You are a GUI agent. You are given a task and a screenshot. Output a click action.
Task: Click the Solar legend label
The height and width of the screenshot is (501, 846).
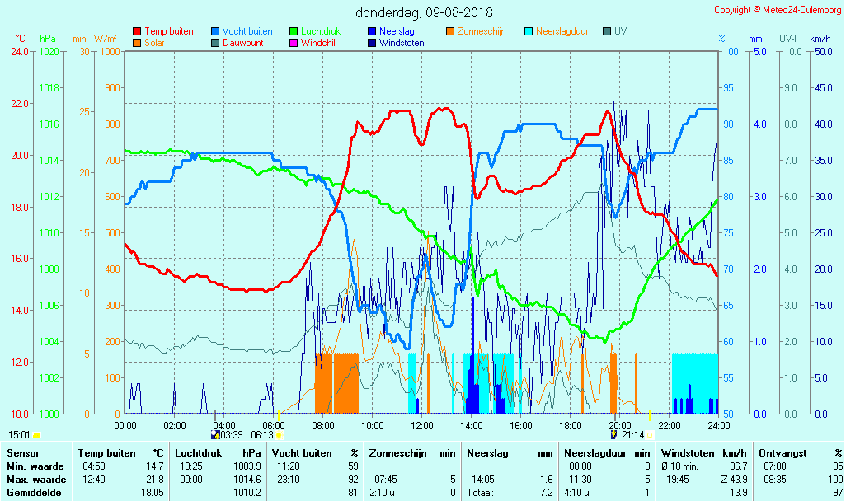click(155, 43)
